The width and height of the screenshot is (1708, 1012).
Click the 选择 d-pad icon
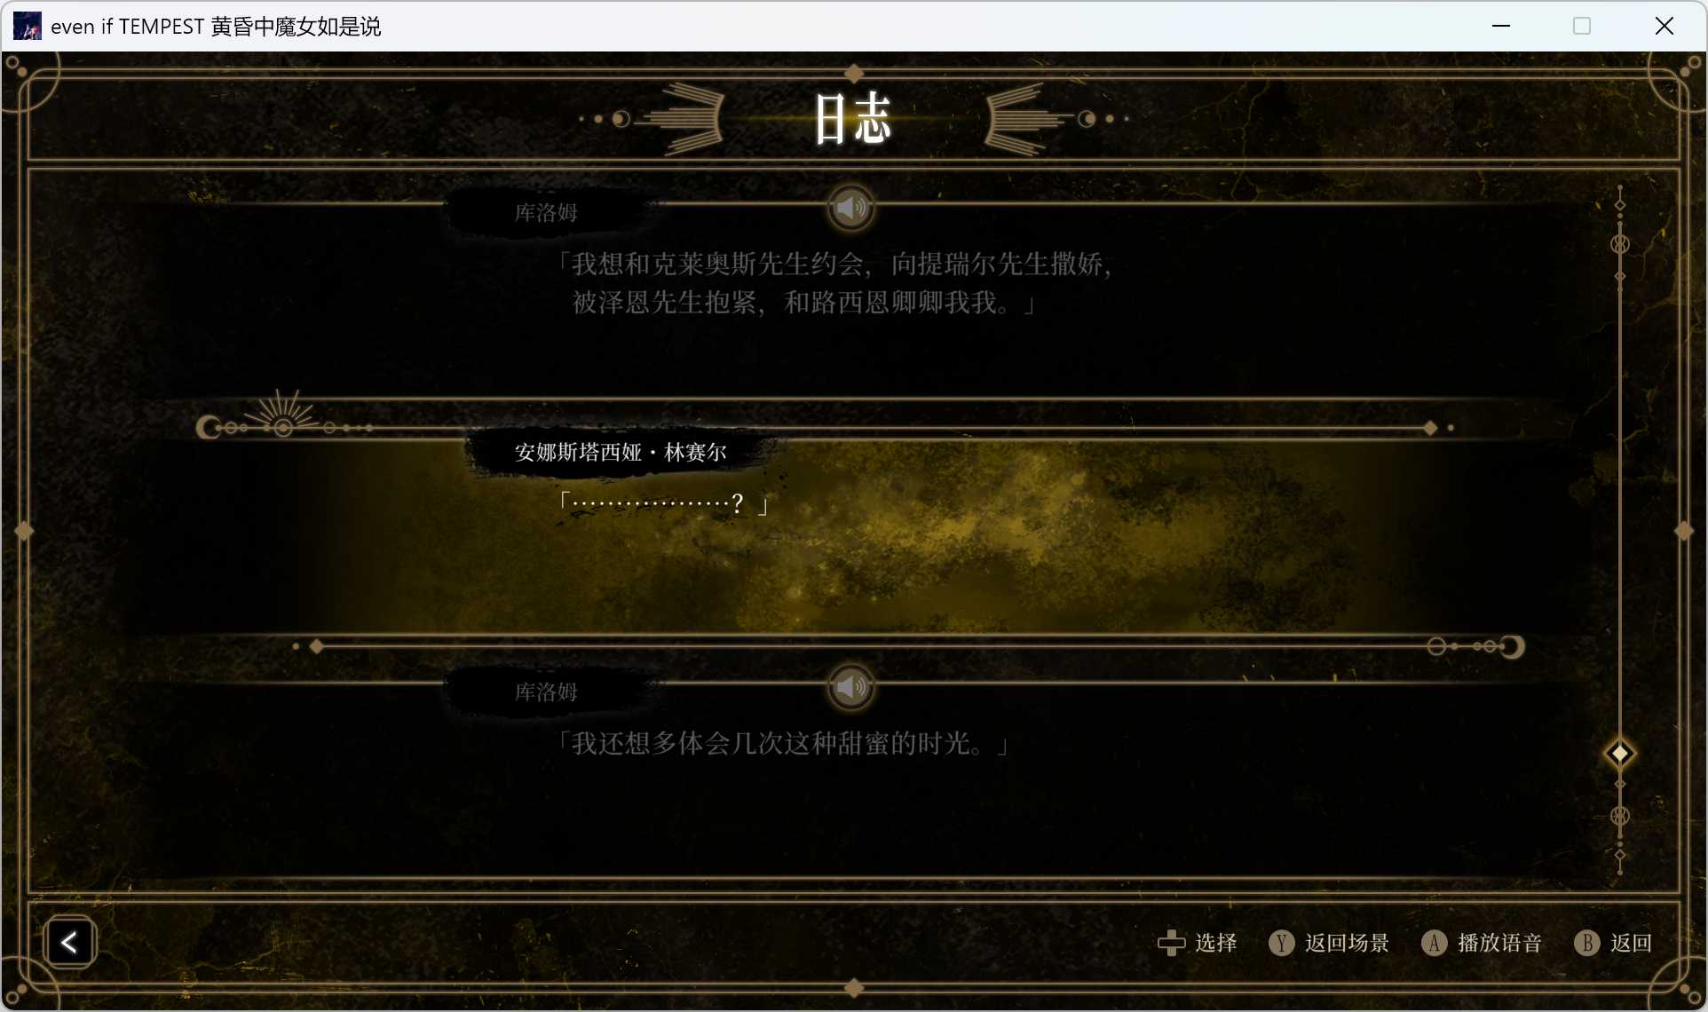click(1171, 943)
